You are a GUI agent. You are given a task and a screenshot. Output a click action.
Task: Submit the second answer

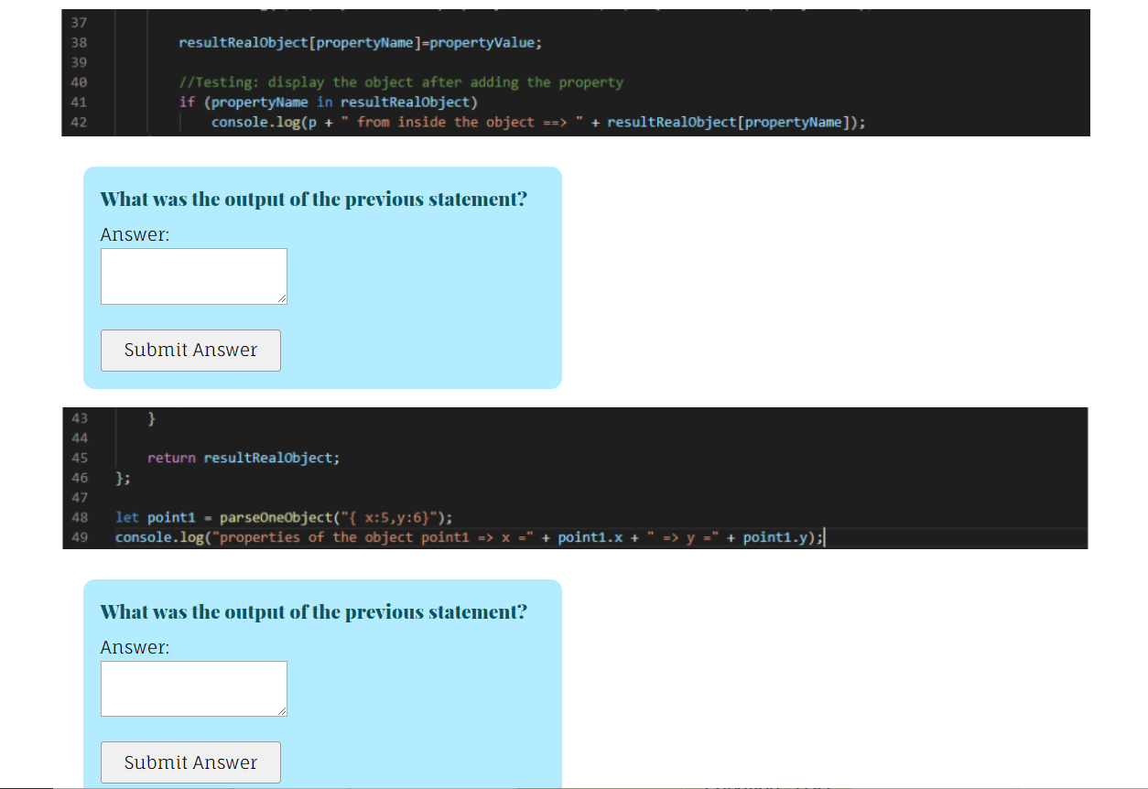(x=190, y=762)
